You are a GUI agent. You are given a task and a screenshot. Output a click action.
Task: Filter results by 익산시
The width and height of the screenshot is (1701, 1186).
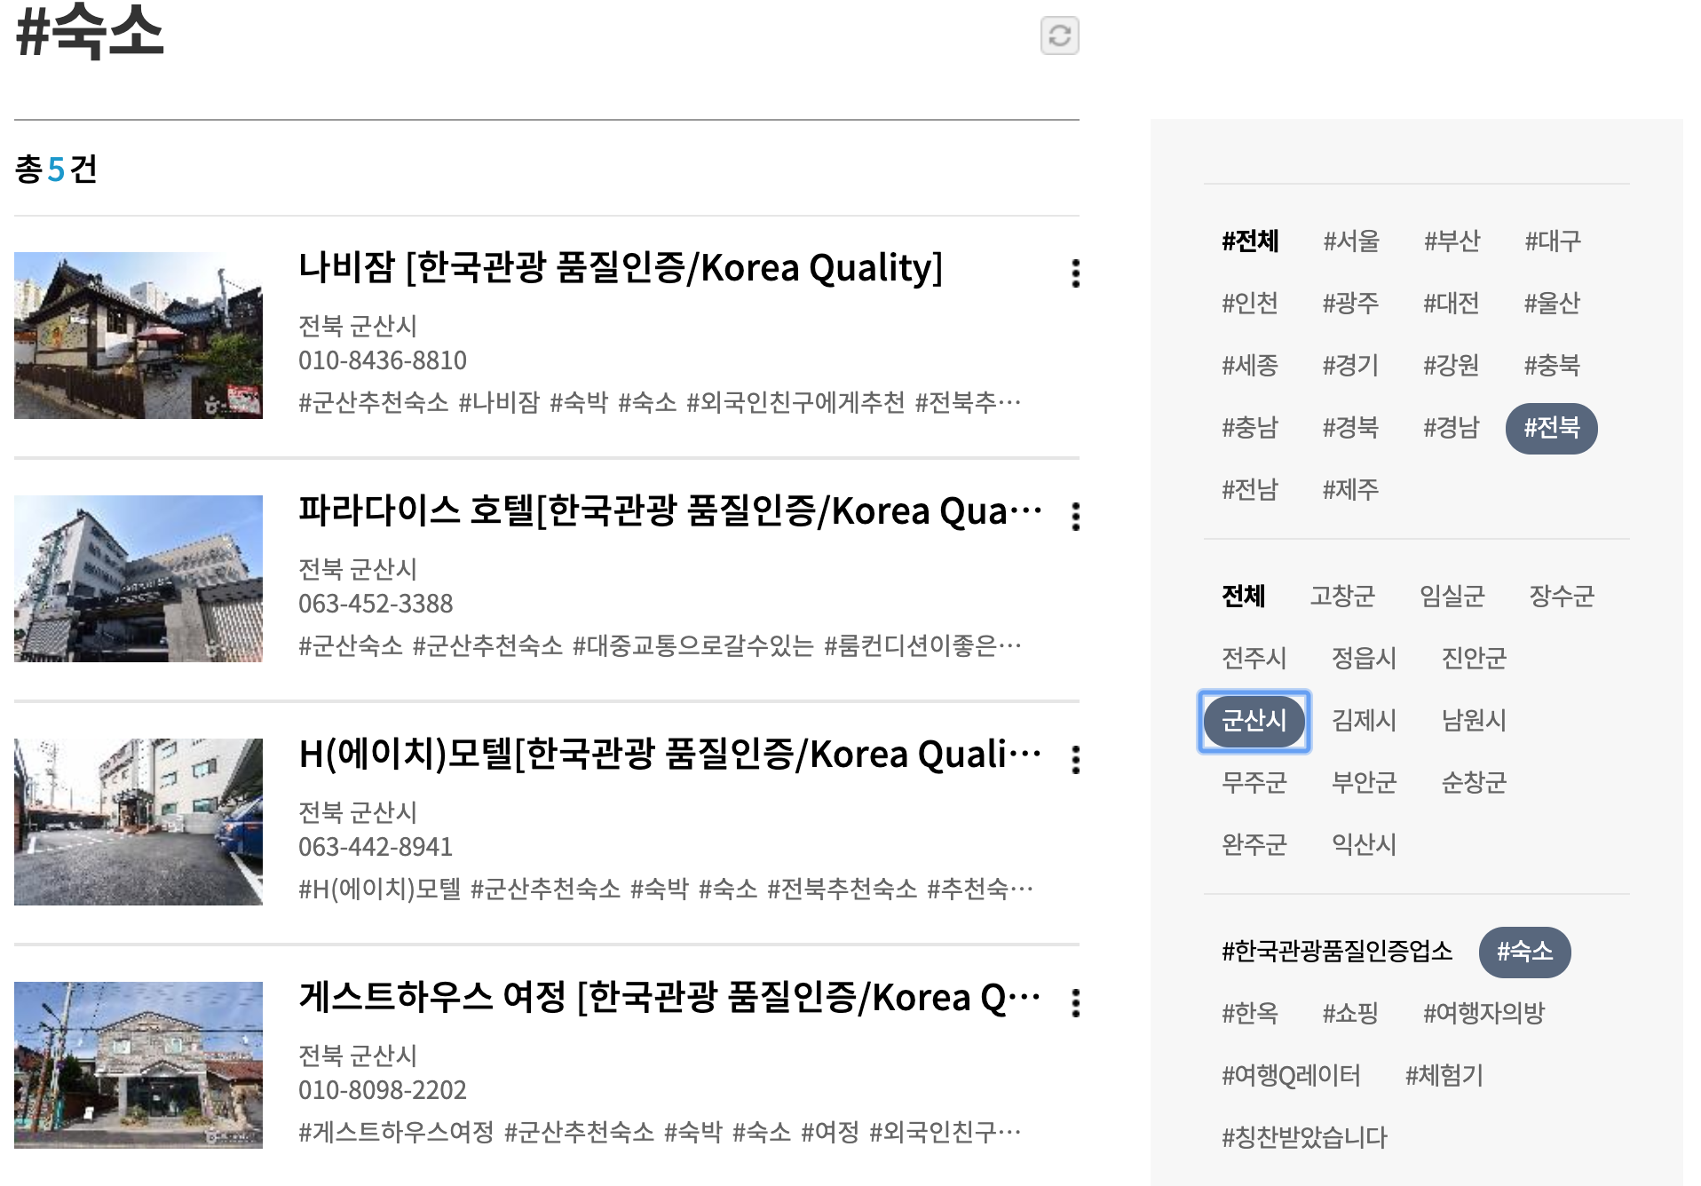(1364, 845)
